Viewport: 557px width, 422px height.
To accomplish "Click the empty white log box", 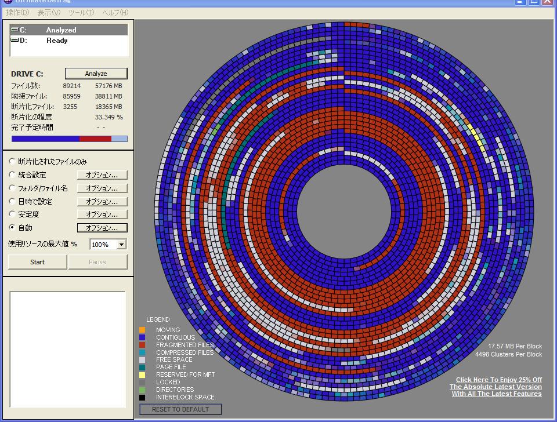I will pos(67,350).
